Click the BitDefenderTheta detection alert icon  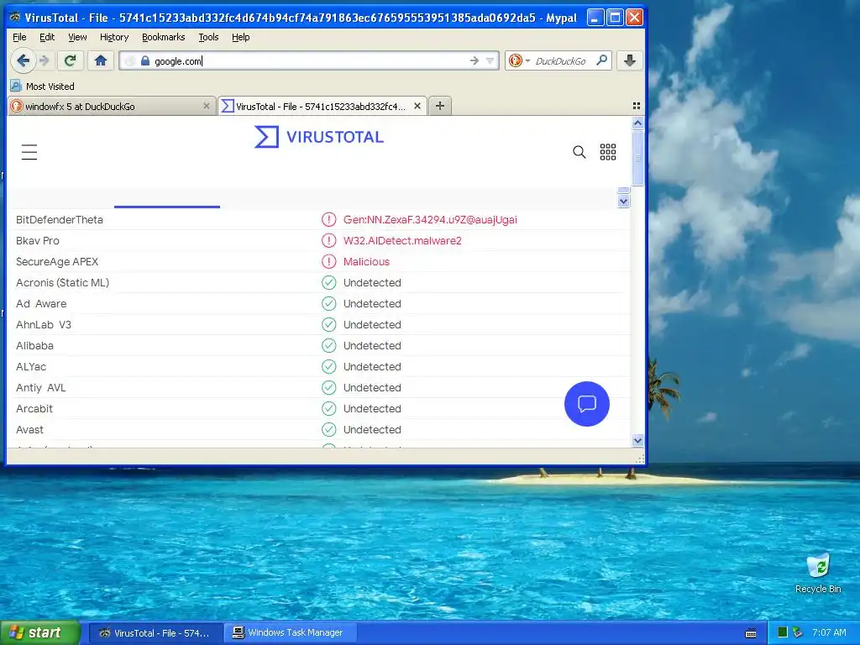328,219
